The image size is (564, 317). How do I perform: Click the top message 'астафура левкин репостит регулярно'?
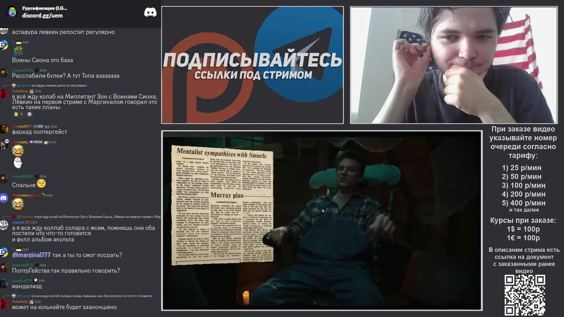[x=63, y=32]
